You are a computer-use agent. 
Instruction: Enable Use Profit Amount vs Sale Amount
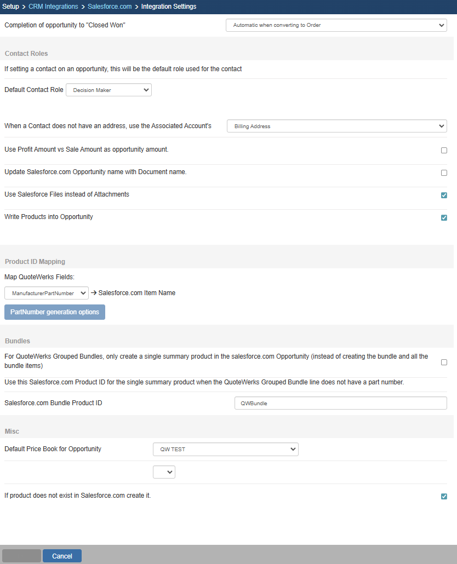[x=444, y=151]
